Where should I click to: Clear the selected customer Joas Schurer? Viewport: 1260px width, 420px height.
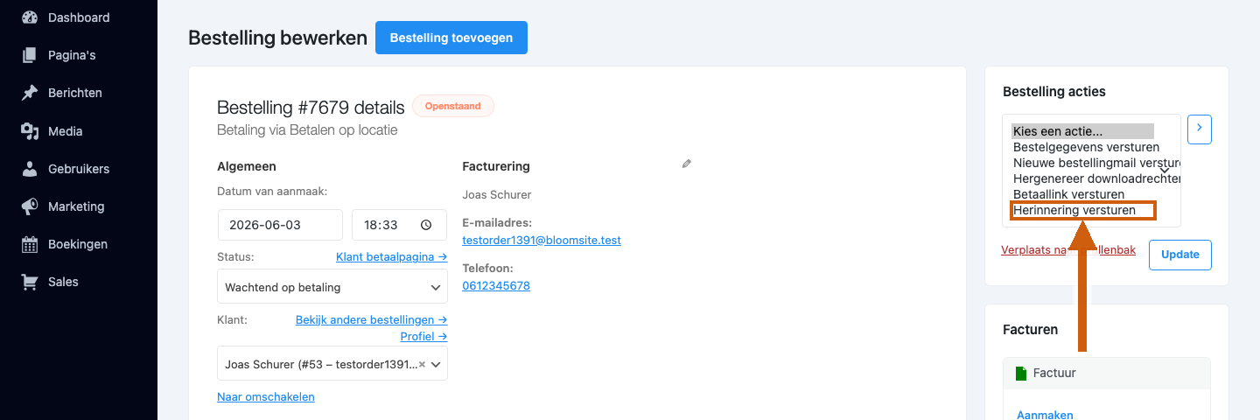[x=422, y=364]
